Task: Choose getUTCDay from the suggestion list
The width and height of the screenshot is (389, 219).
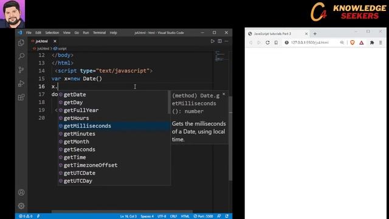Action: (x=114, y=181)
